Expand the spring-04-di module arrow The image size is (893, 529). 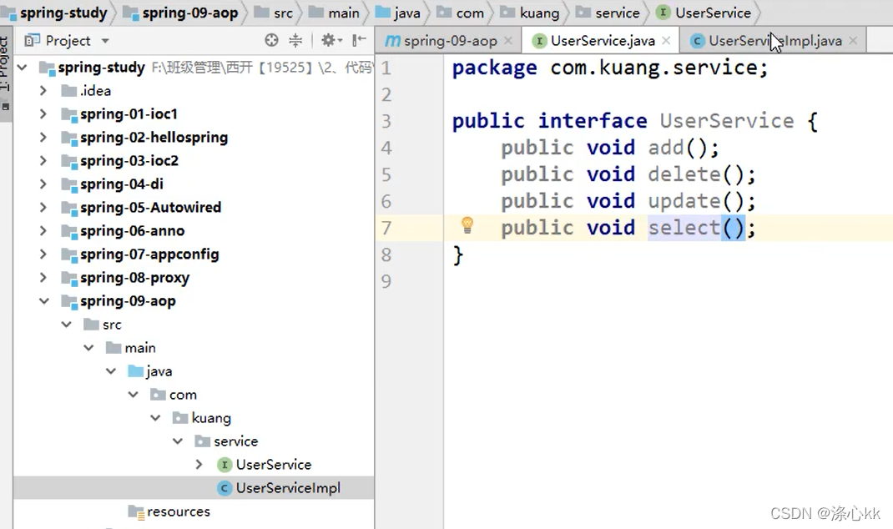[x=43, y=184]
